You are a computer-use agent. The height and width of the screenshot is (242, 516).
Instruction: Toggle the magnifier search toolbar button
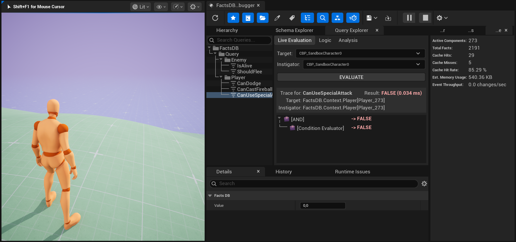pyautogui.click(x=322, y=18)
